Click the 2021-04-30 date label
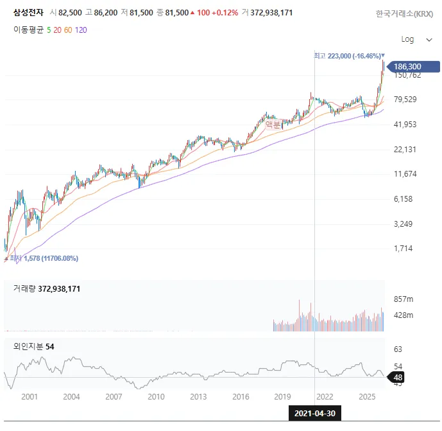 point(314,413)
